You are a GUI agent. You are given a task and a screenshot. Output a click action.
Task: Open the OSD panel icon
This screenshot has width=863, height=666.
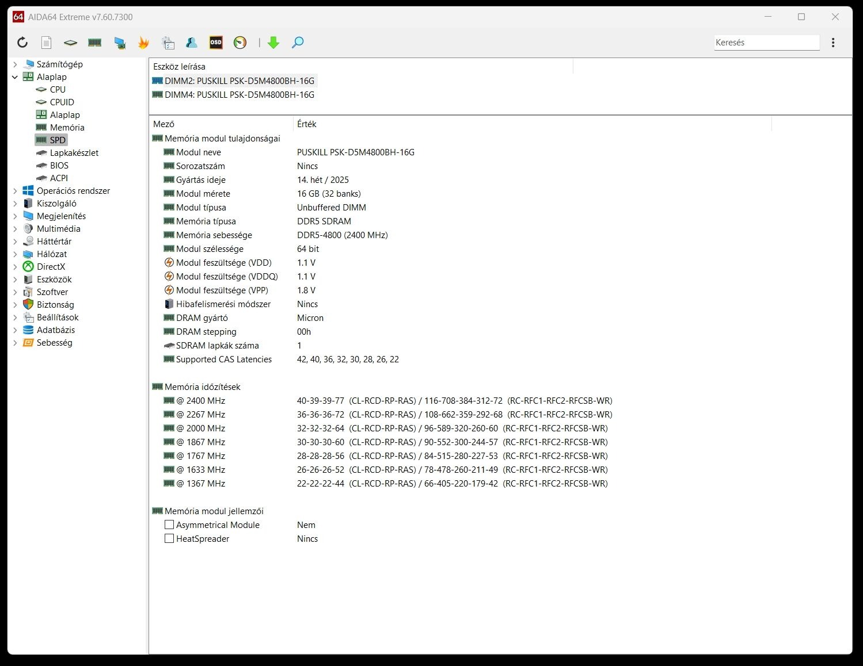(x=216, y=42)
